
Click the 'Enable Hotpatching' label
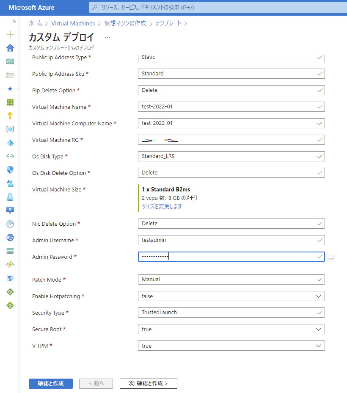tap(56, 296)
